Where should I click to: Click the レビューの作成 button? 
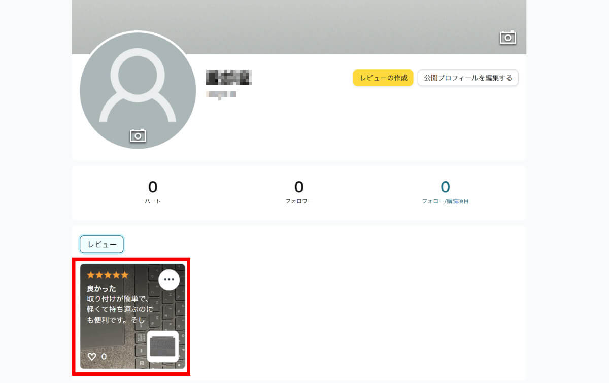coord(383,78)
